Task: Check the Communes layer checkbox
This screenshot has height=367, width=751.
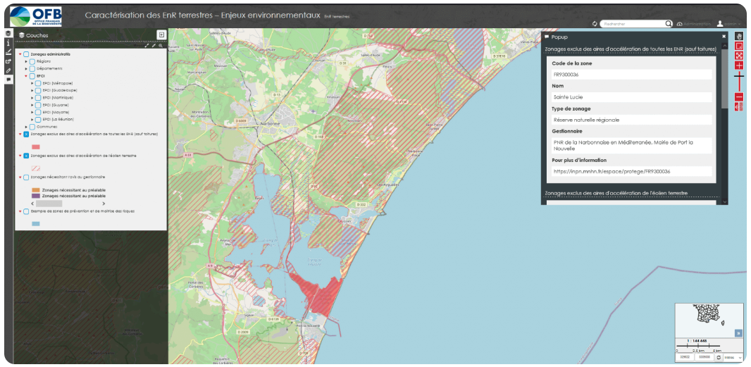Action: click(32, 127)
